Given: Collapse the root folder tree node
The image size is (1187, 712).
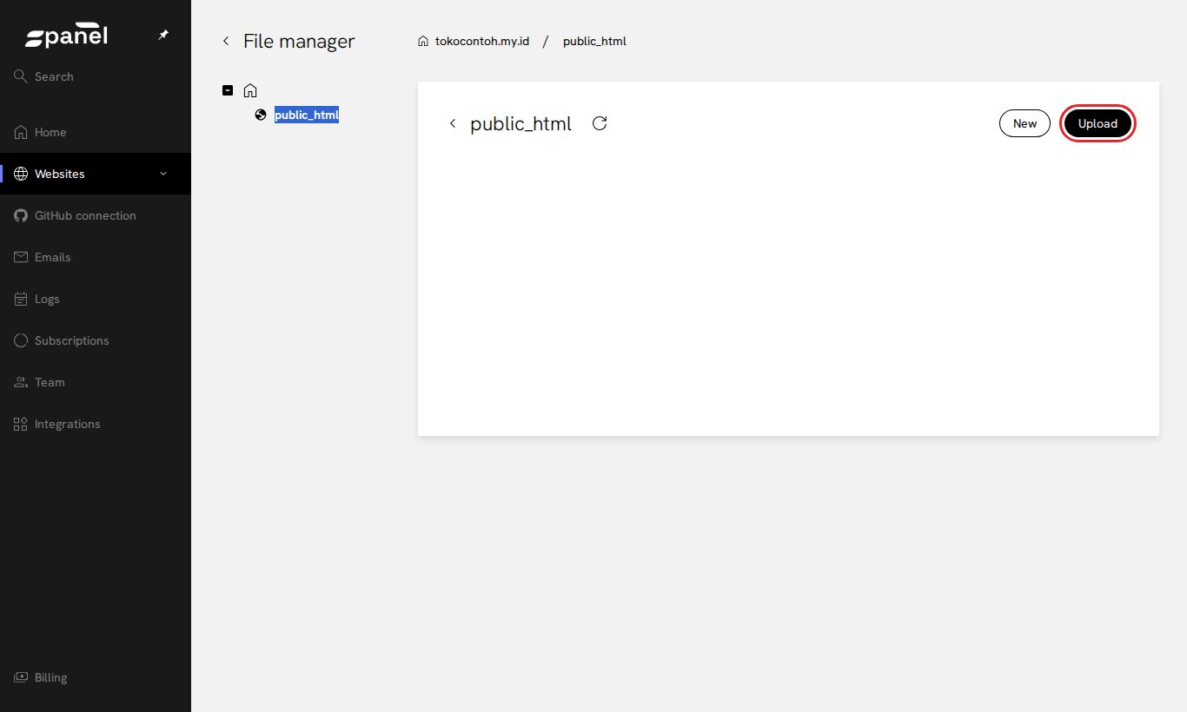Looking at the screenshot, I should point(228,90).
